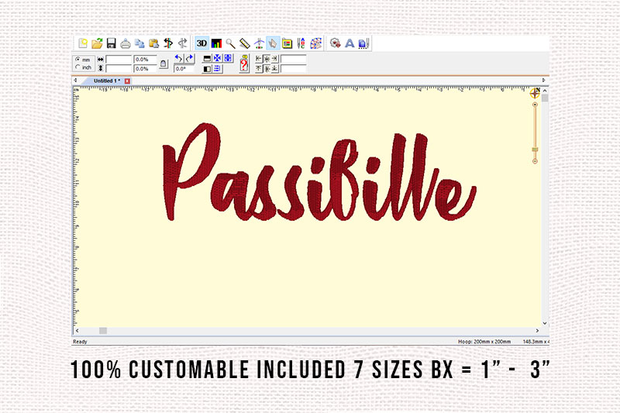This screenshot has width=620, height=413.
Task: Click the width percentage field
Action: (x=146, y=60)
